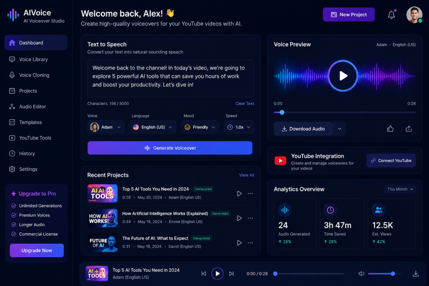429x286 pixels.
Task: Open more options for How Artificial Intelligence Works
Action: [x=250, y=218]
